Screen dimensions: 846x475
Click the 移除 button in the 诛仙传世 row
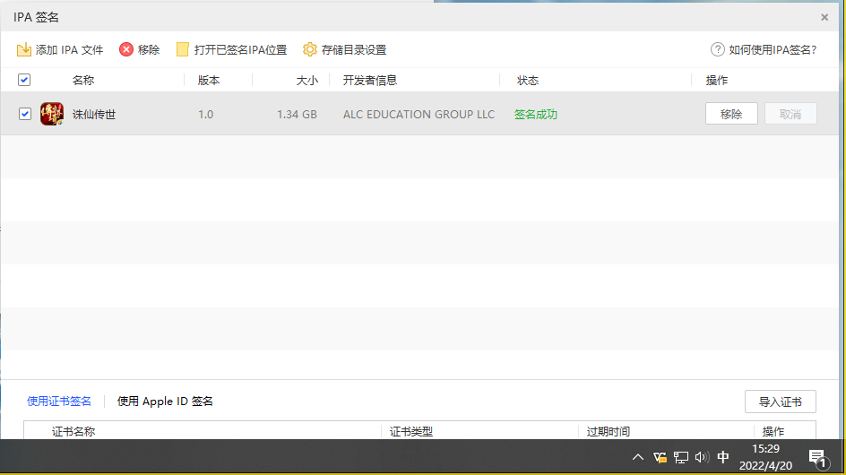click(x=731, y=114)
